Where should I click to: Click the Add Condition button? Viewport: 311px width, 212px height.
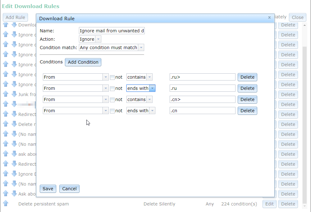pyautogui.click(x=83, y=62)
